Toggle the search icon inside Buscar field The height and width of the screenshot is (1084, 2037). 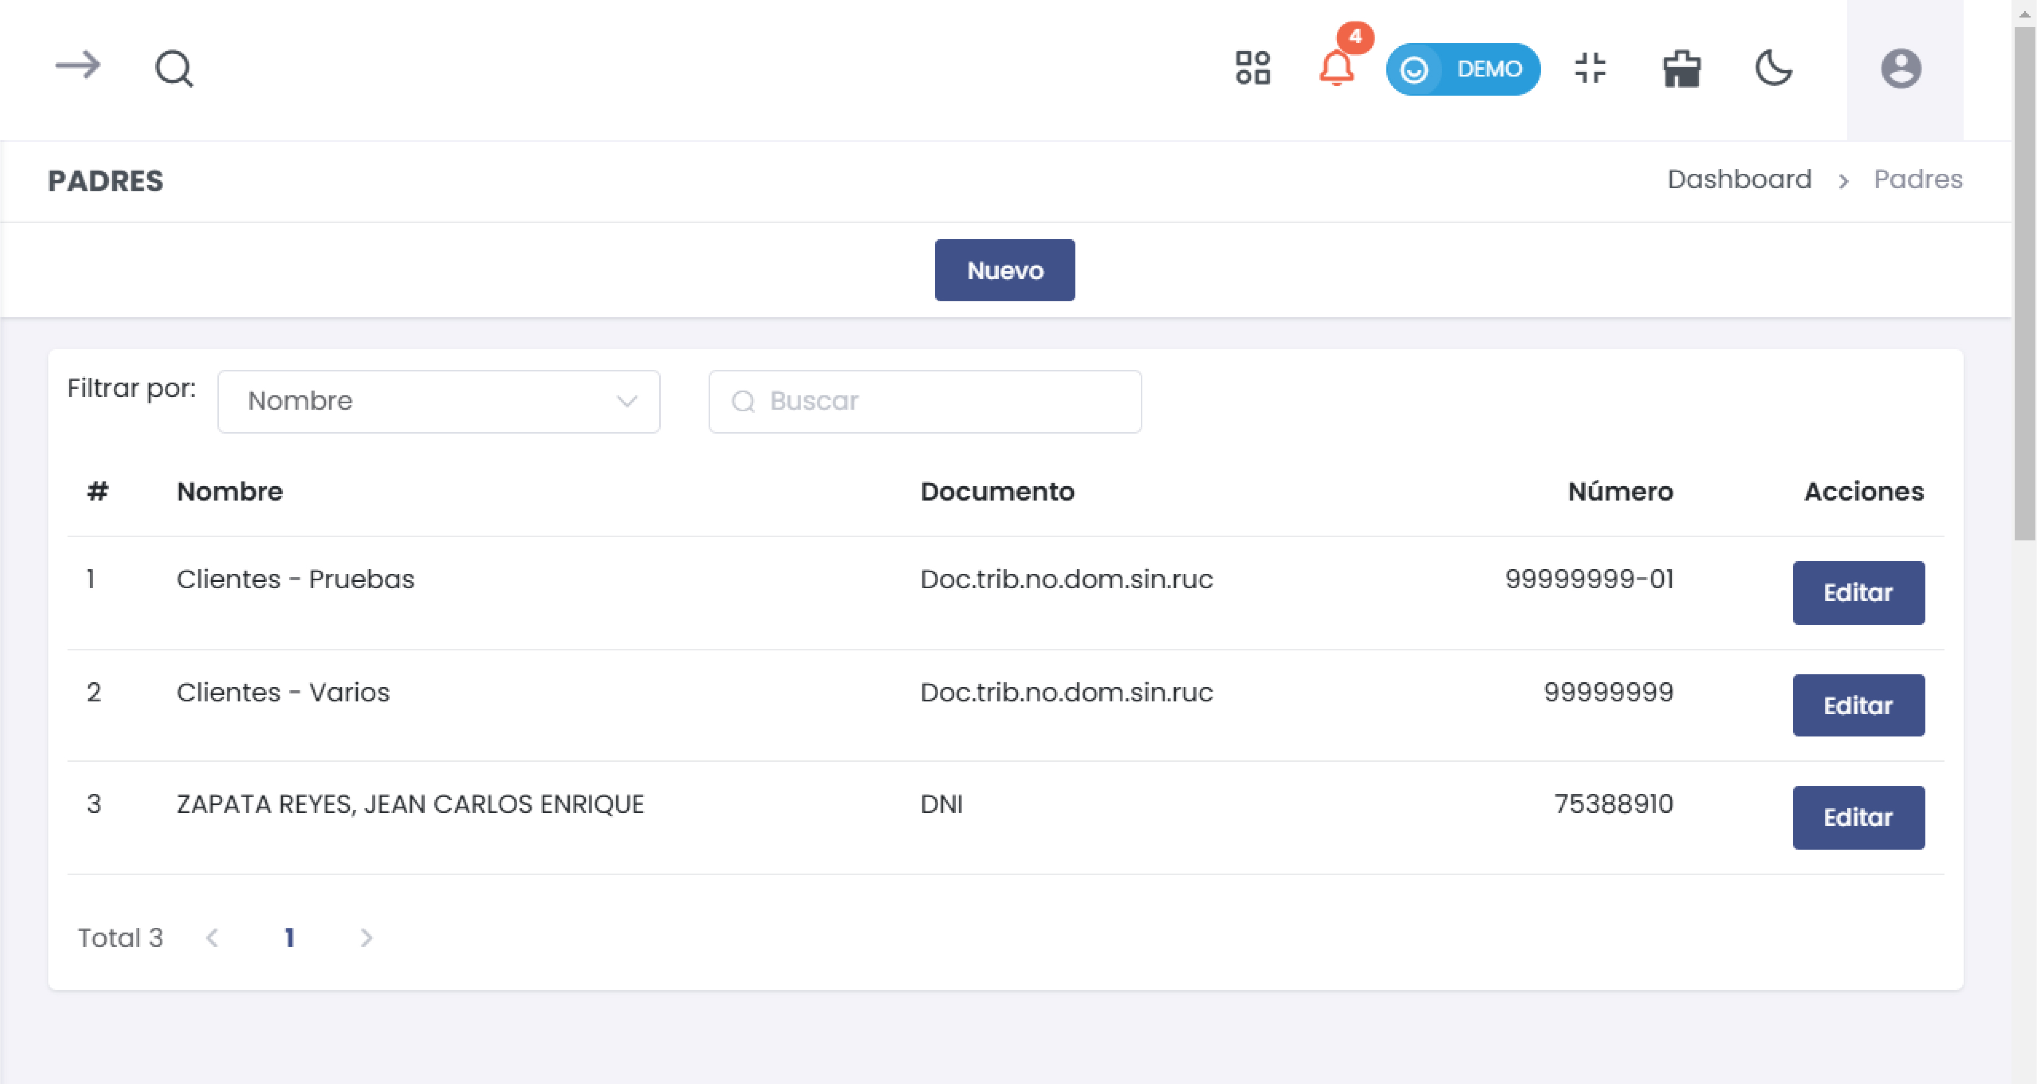pos(744,401)
